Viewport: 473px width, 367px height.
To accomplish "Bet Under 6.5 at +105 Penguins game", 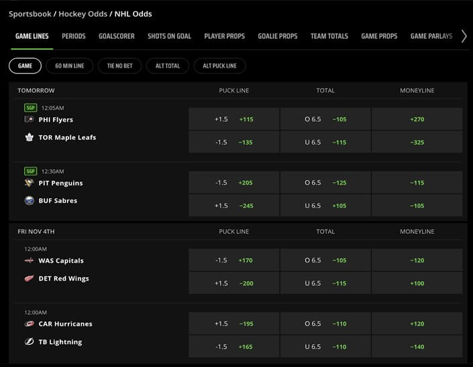I will 325,206.
